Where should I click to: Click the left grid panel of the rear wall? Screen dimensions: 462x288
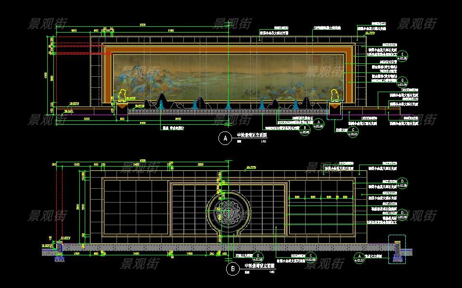coord(135,208)
